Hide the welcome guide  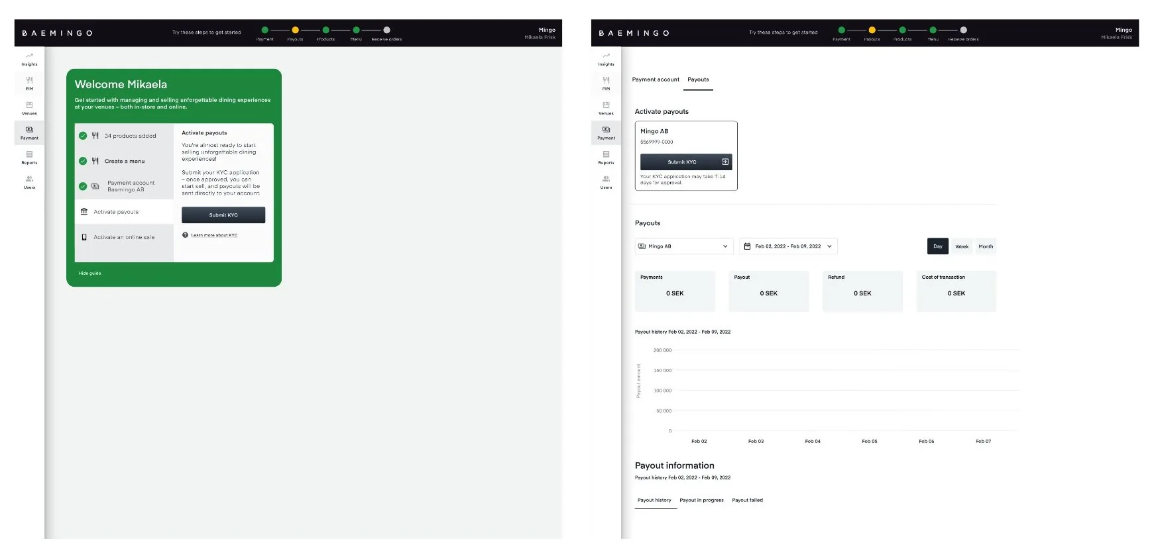click(x=89, y=273)
